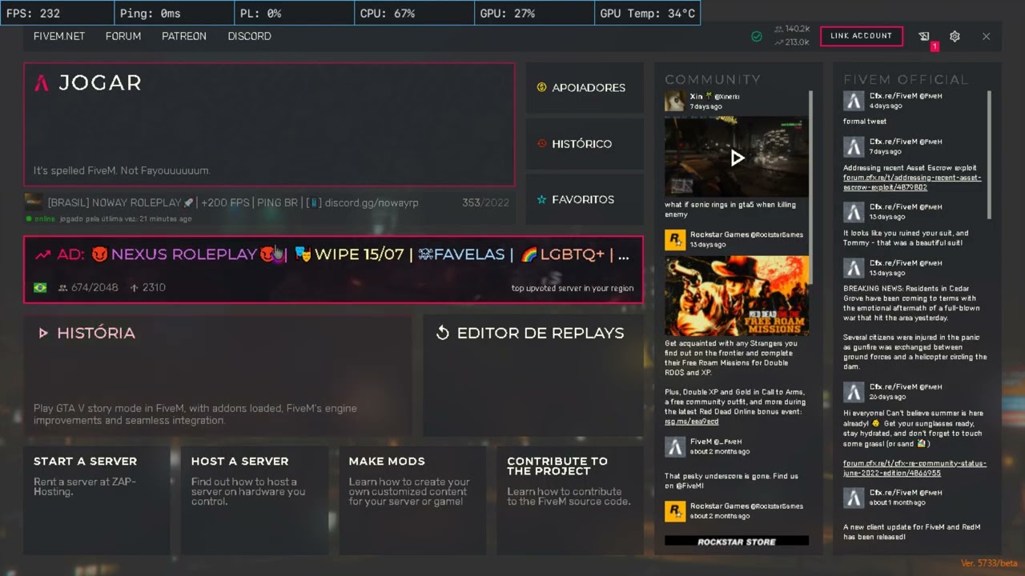Click 'top upvoted server in your region' text

coord(573,289)
